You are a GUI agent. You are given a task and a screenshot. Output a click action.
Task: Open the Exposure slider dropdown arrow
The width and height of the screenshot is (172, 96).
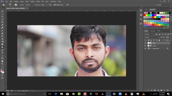46,5
